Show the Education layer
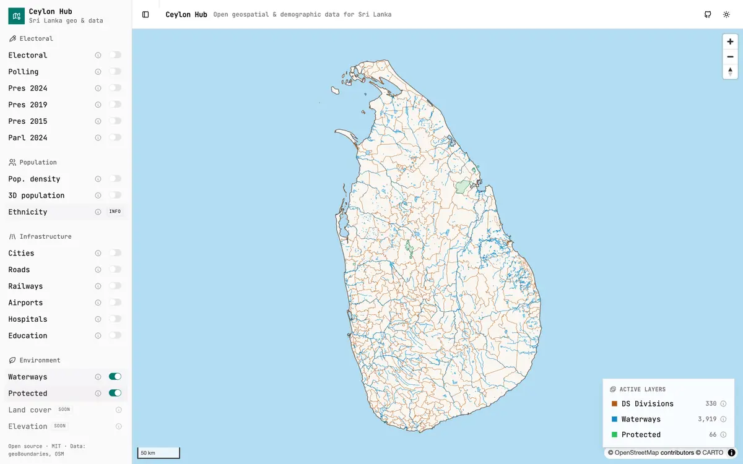Image resolution: width=743 pixels, height=464 pixels. click(115, 335)
